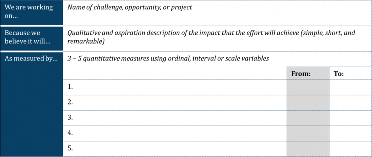This screenshot has height=157, width=372.
Task: Select the 'To:' column header
Action: click(x=351, y=73)
